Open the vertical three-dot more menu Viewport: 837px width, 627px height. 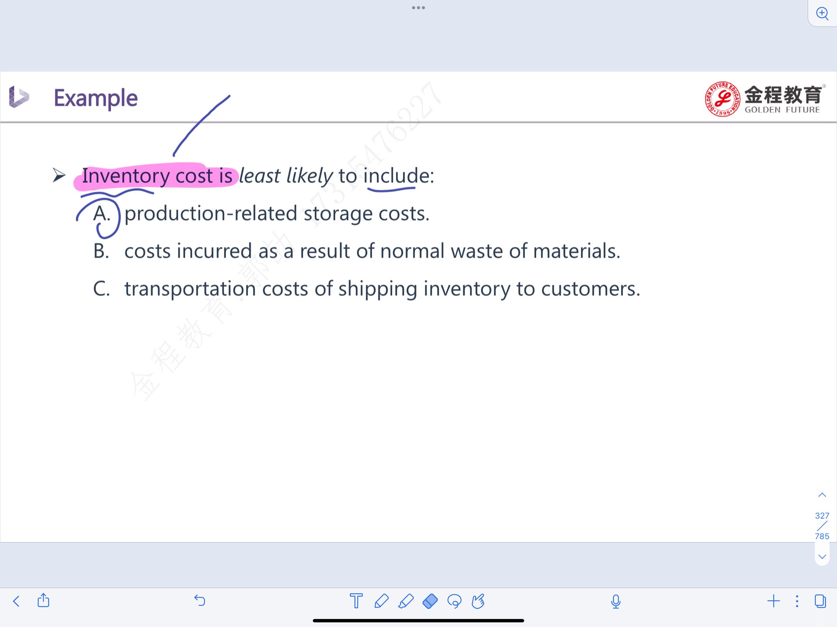tap(797, 601)
